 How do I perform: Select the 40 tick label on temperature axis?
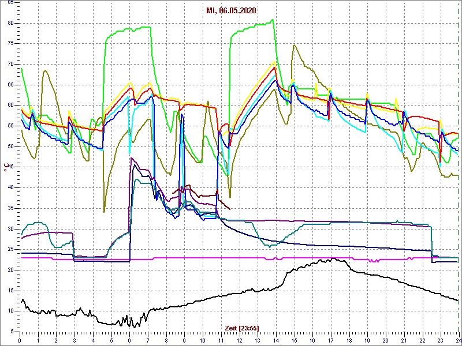pos(10,188)
